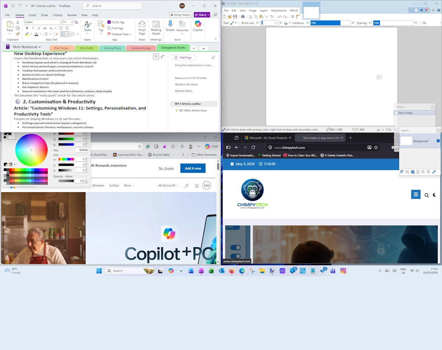Image resolution: width=442 pixels, height=350 pixels.
Task: Toggle the To Do Tag checkbox in OneNote
Action: click(109, 22)
